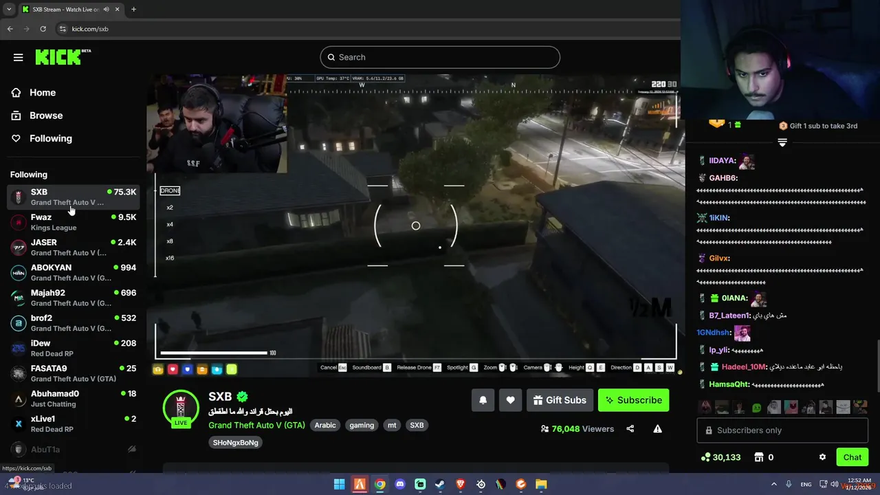The image size is (880, 495).
Task: Reload the page in browser
Action: coord(43,29)
